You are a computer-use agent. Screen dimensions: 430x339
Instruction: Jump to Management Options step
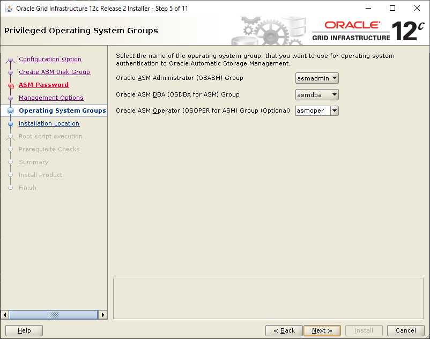pyautogui.click(x=51, y=98)
